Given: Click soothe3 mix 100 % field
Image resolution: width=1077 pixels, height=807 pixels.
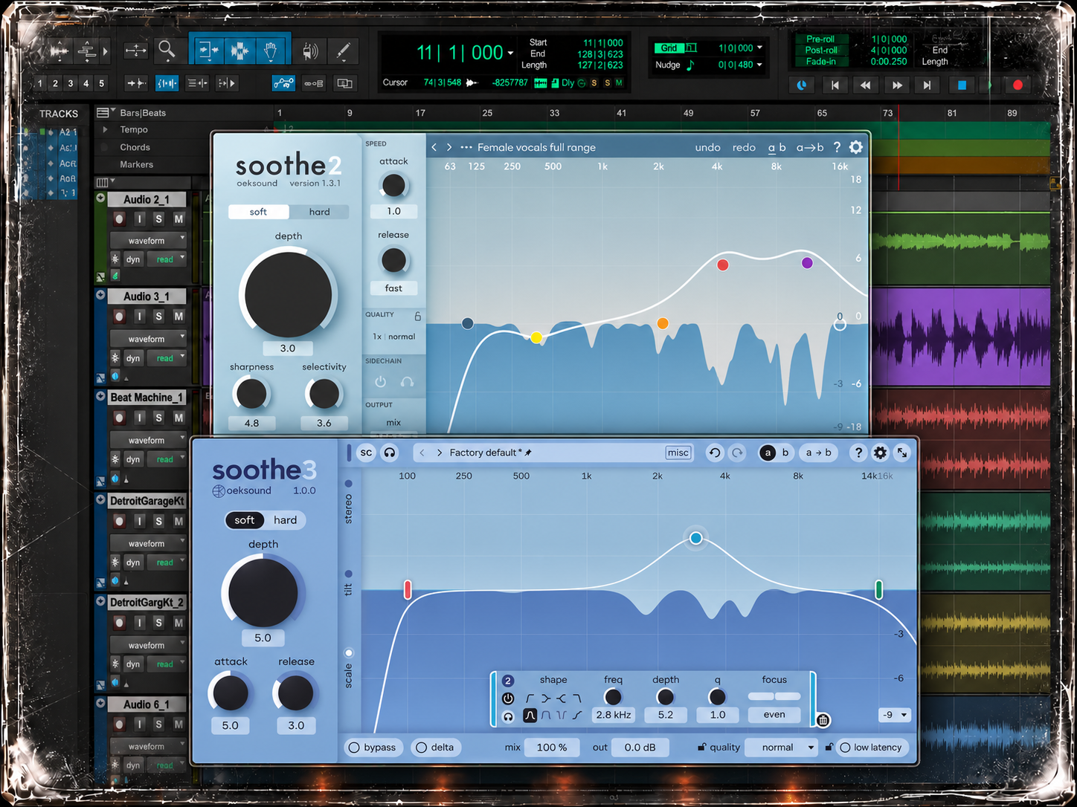Looking at the screenshot, I should (551, 747).
